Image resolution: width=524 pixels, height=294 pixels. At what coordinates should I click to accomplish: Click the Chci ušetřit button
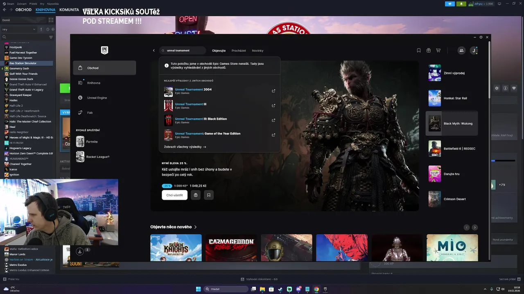[174, 195]
